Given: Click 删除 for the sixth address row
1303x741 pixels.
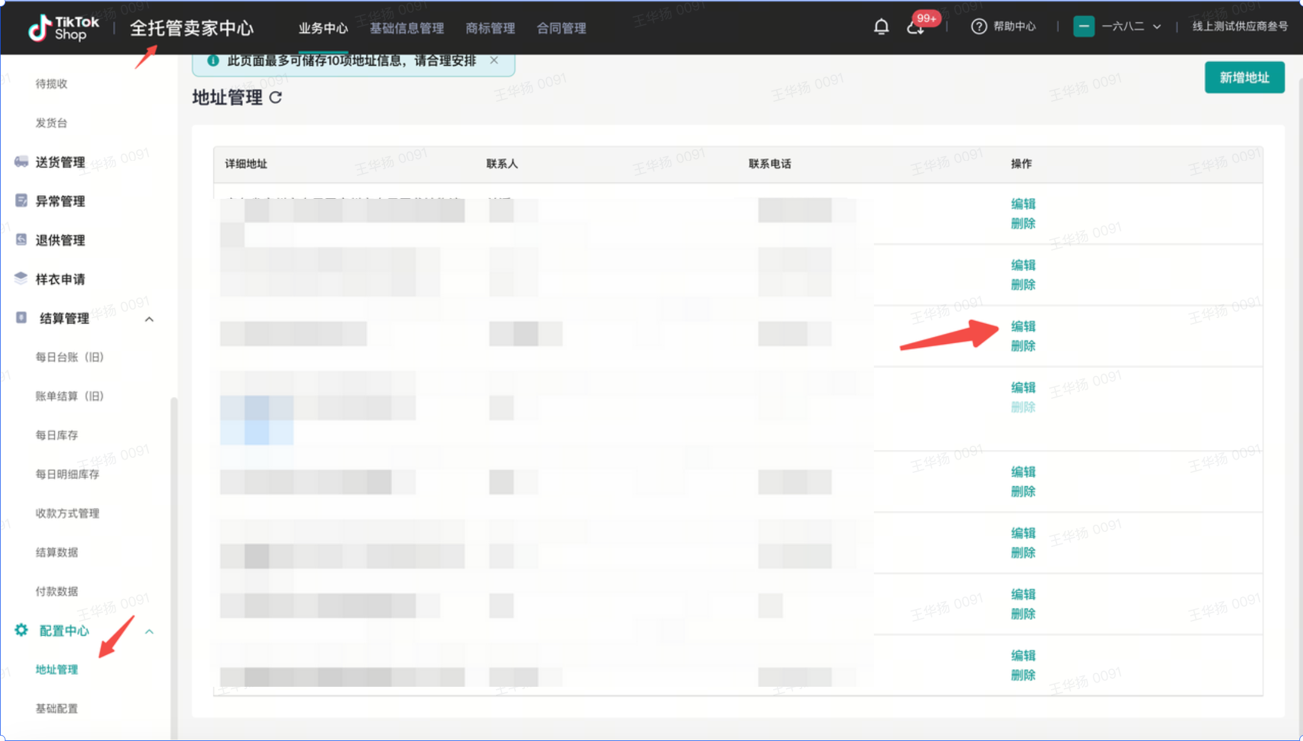Looking at the screenshot, I should pyautogui.click(x=1023, y=553).
